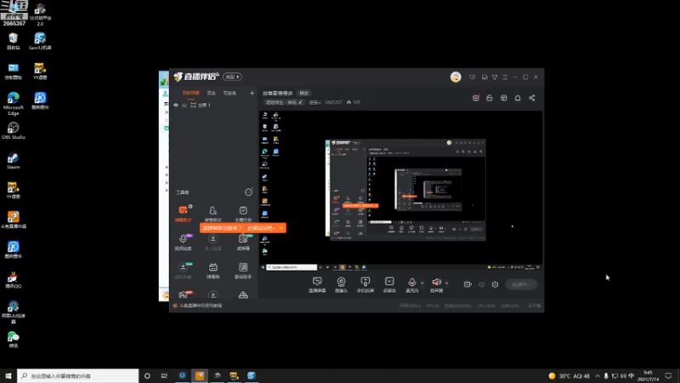Edit the stream category pill with pencil

pos(284,102)
